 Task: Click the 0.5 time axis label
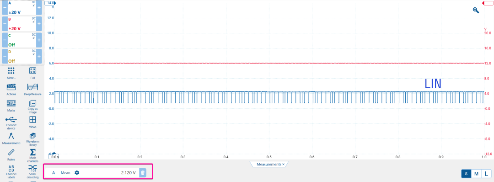(x=269, y=157)
